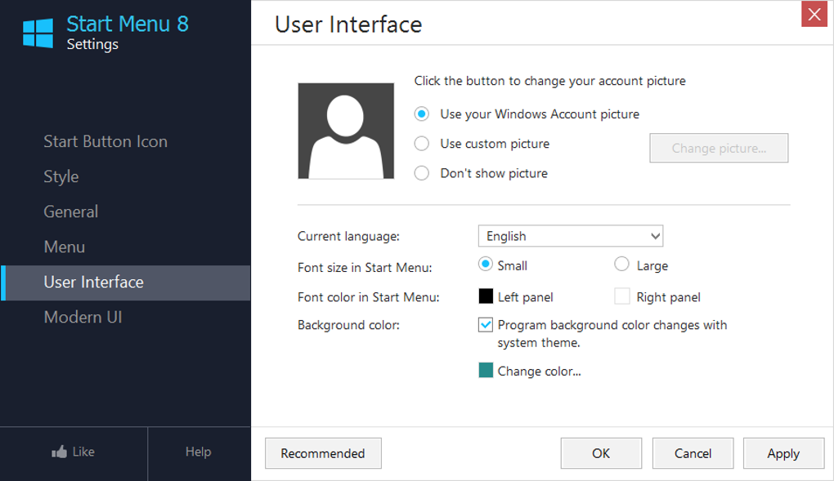Select Use your Windows Account picture
The height and width of the screenshot is (481, 834).
coord(422,114)
